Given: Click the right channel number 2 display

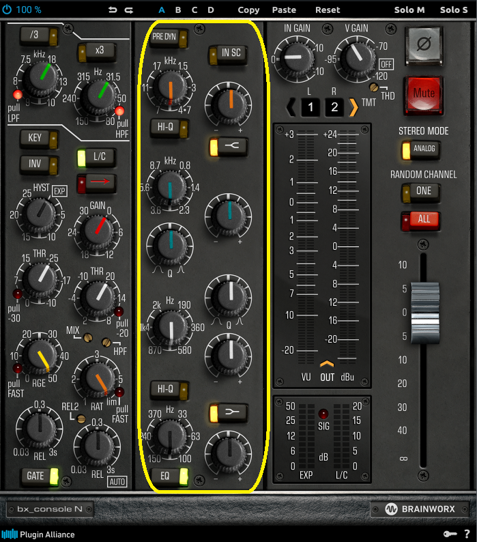Looking at the screenshot, I should 334,107.
